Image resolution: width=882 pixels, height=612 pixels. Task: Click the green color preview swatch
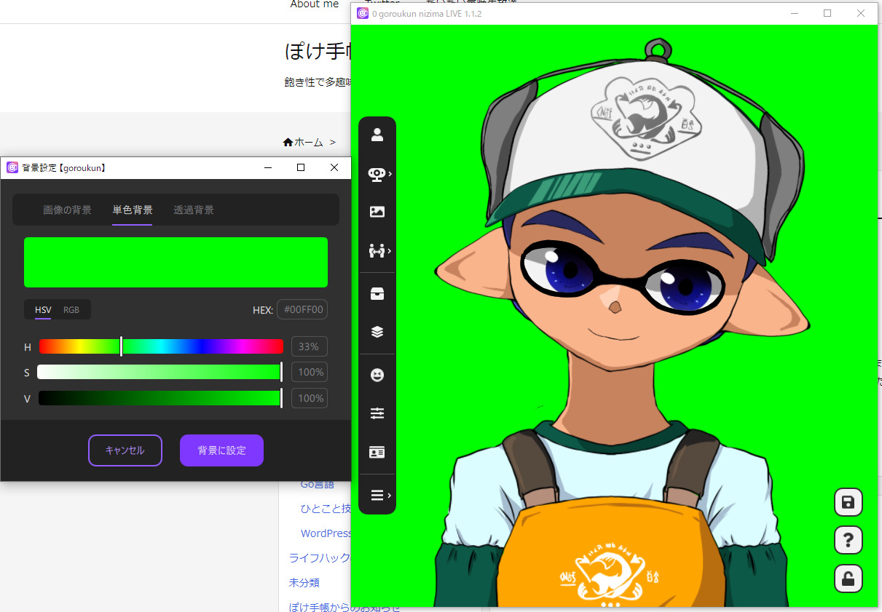click(176, 262)
